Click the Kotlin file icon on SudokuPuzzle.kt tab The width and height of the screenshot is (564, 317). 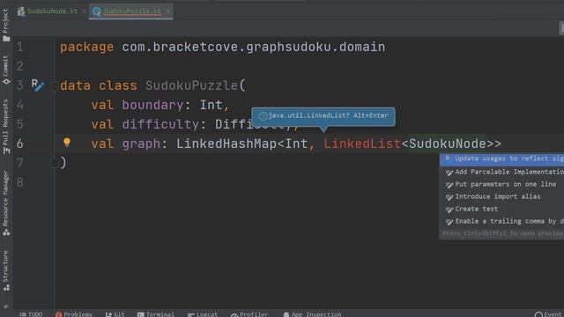(x=96, y=11)
